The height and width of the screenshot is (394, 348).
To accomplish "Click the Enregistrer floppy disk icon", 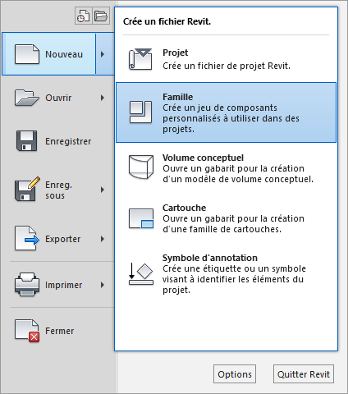I will pos(26,141).
